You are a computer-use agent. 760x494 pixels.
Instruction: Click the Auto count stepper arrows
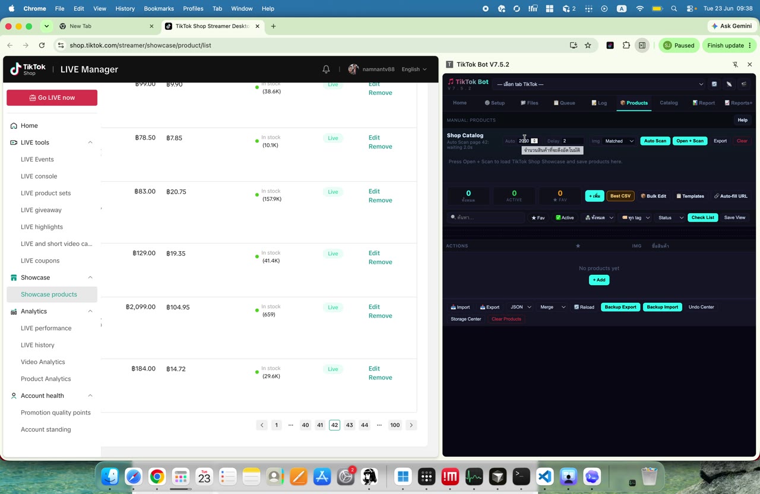(x=534, y=141)
